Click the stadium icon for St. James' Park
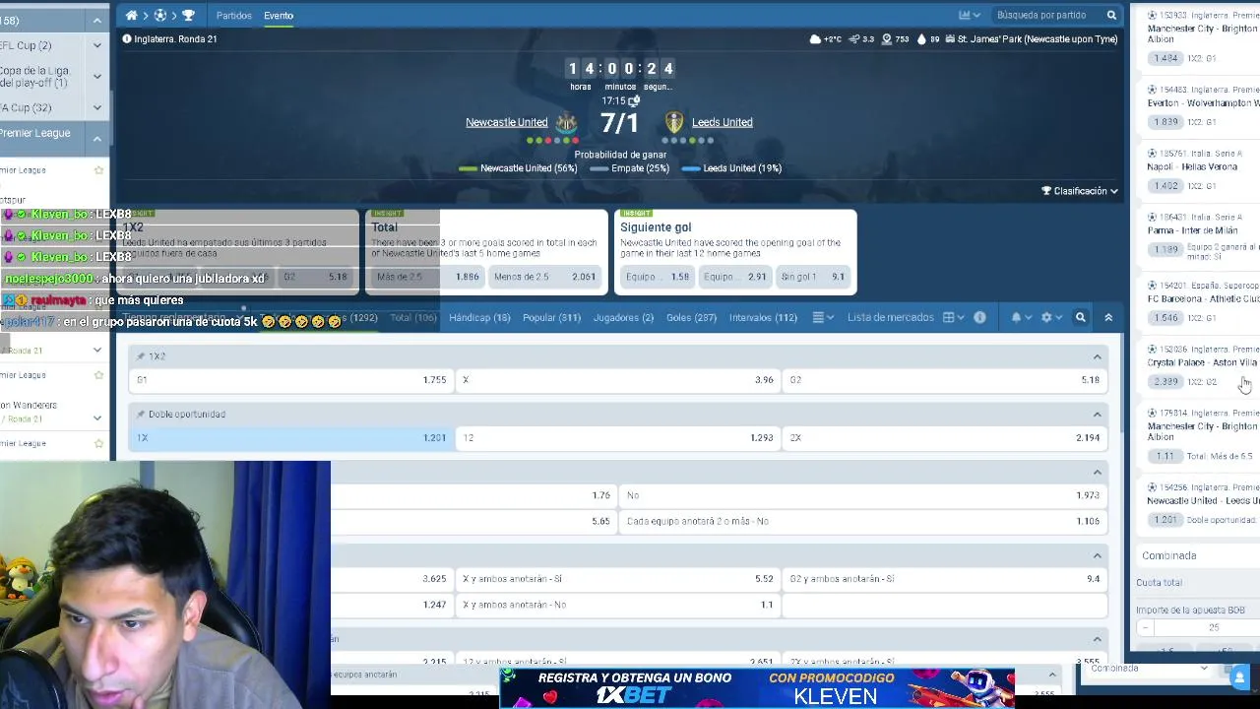 coord(950,39)
